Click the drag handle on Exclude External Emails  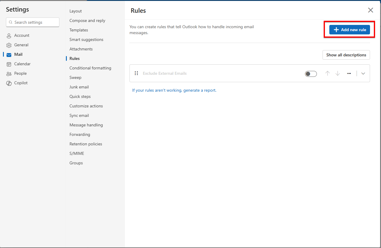click(136, 73)
